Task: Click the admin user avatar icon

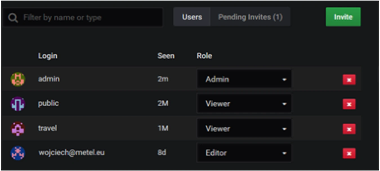Action: (x=17, y=79)
